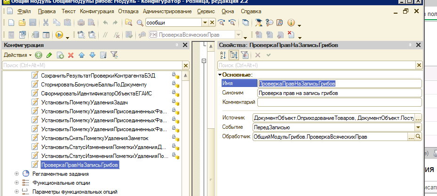The height and width of the screenshot is (196, 437).
Task: Clear the 'сообщи' search text with X
Action: point(212,23)
